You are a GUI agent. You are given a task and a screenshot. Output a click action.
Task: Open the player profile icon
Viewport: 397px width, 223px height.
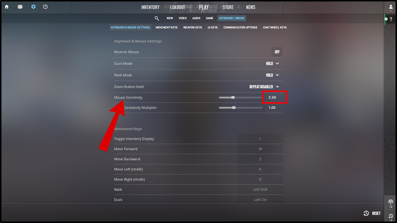click(391, 7)
